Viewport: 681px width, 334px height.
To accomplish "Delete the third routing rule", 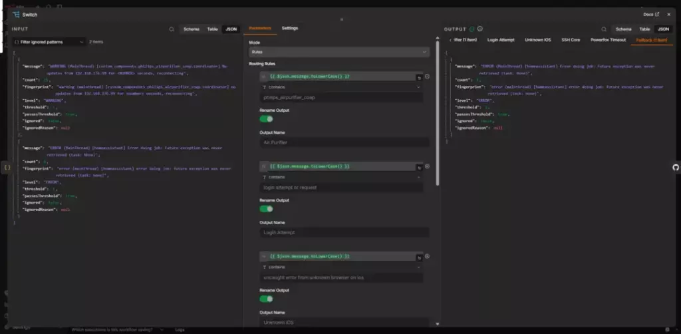I will tap(427, 256).
